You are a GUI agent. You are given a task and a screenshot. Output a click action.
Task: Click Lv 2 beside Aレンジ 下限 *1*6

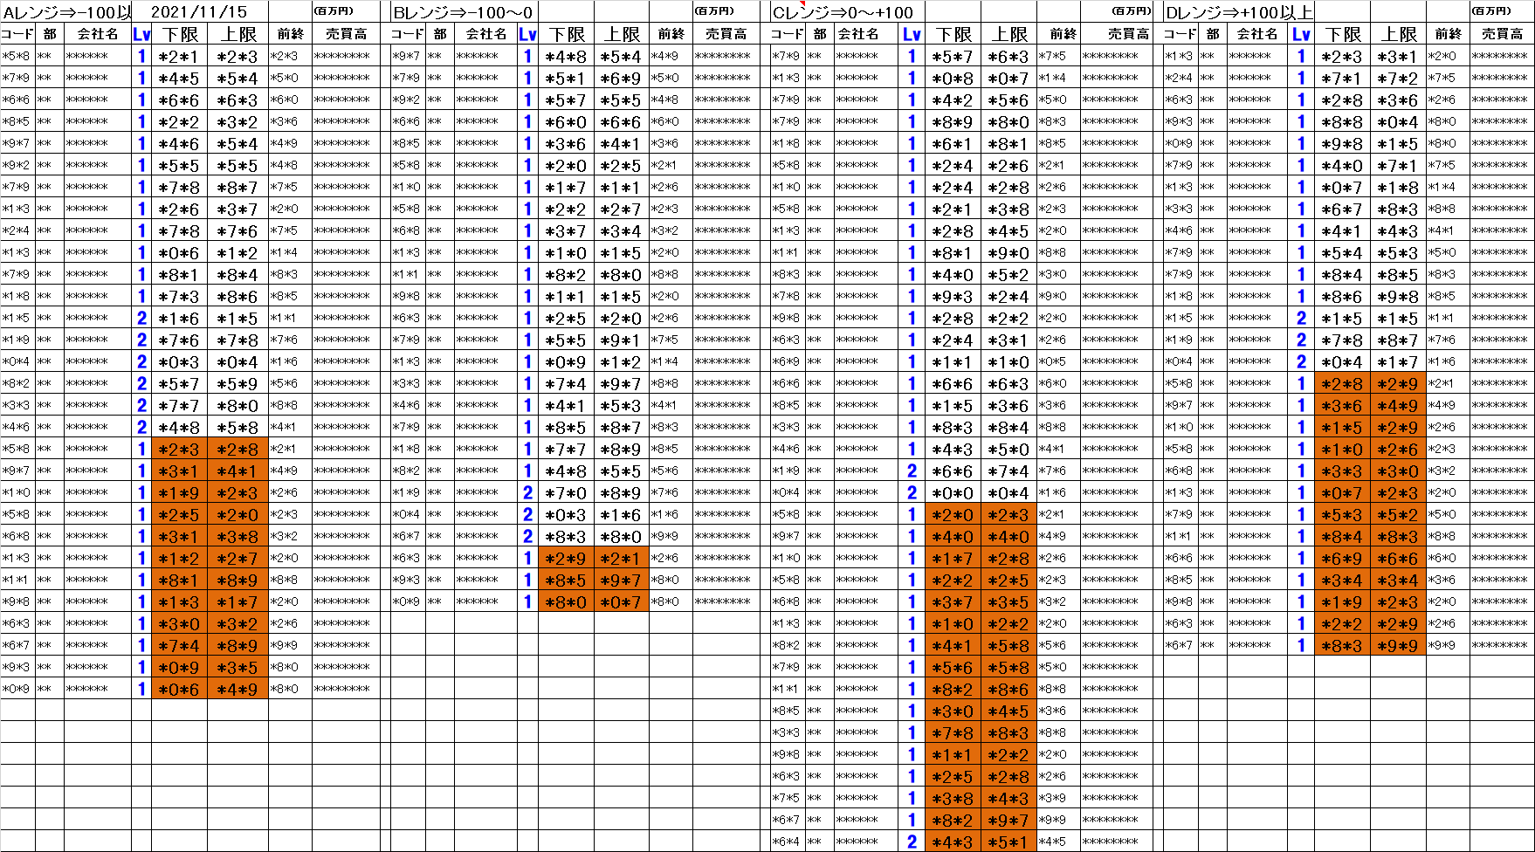coord(141,318)
